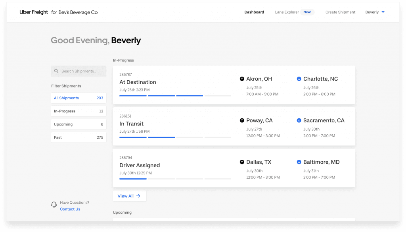406x232 pixels.
Task: Click the View All button
Action: [x=129, y=196]
